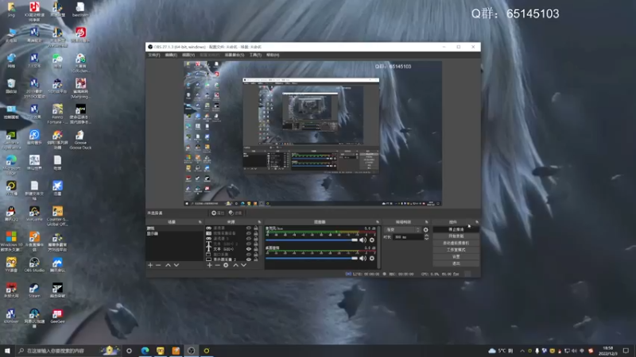Open the 帮助(H) menu in OBS
The height and width of the screenshot is (357, 636).
click(x=273, y=55)
